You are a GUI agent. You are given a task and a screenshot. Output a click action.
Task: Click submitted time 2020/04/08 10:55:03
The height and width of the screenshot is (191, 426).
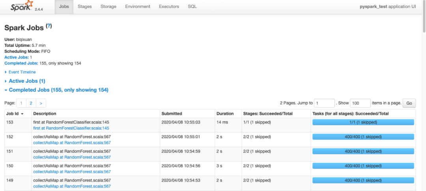click(181, 122)
